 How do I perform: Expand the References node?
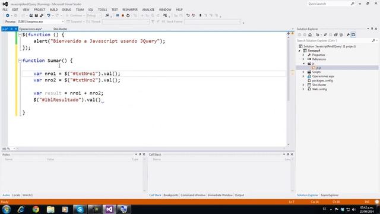pyautogui.click(x=303, y=59)
